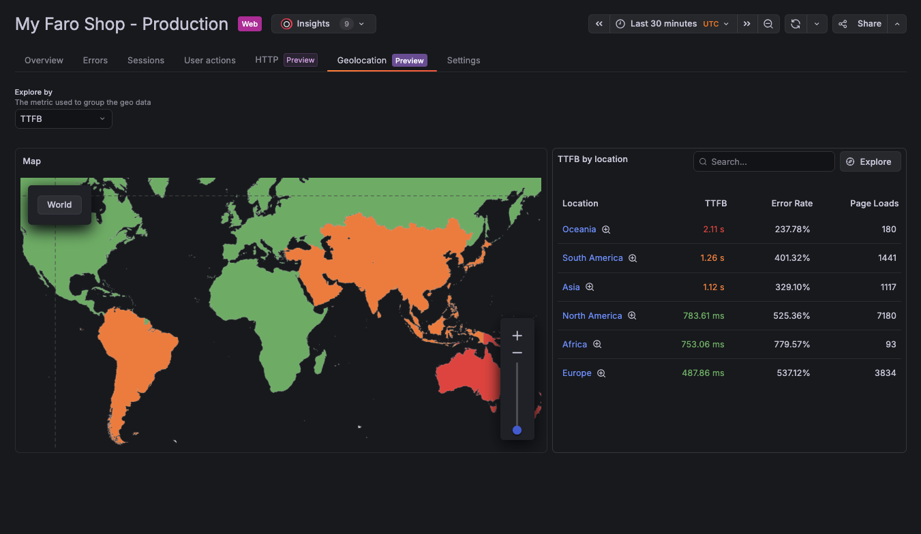Zoom into Africa with its magnifier toggle
921x534 pixels.
597,344
